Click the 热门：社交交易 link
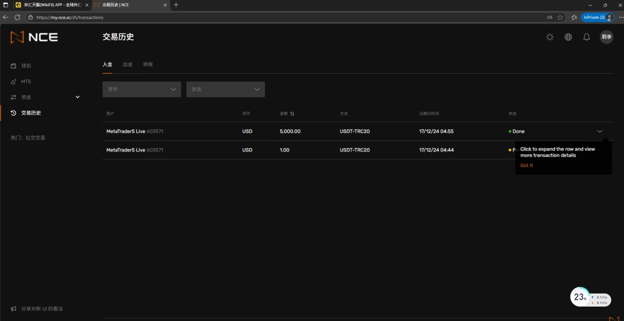The height and width of the screenshot is (321, 624). pyautogui.click(x=28, y=137)
